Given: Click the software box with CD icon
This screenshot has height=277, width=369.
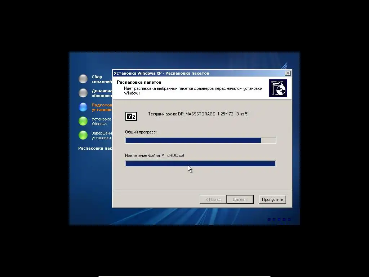Looking at the screenshot, I should [278, 88].
